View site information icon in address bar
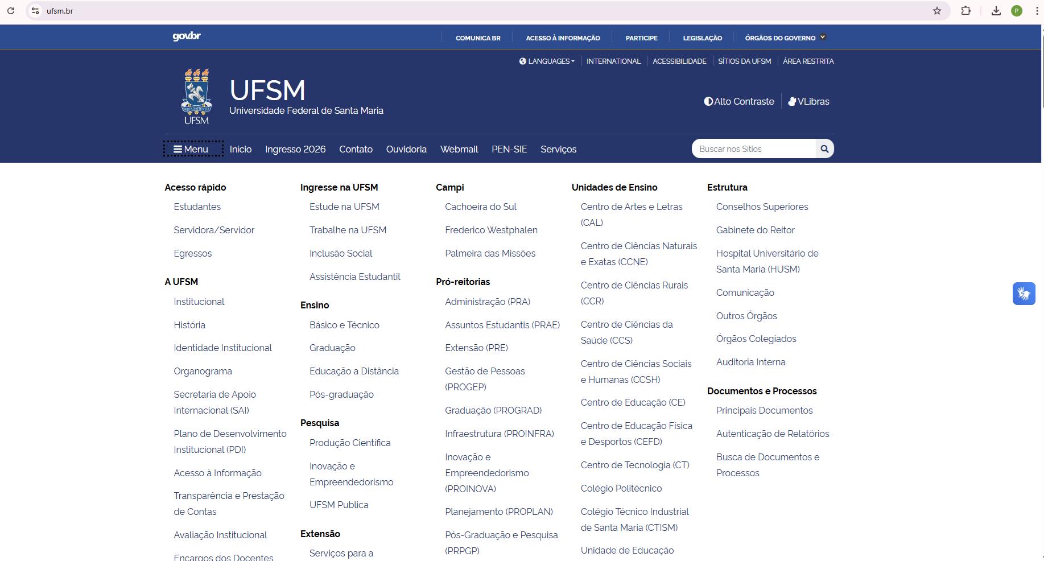The height and width of the screenshot is (561, 1044). point(35,11)
